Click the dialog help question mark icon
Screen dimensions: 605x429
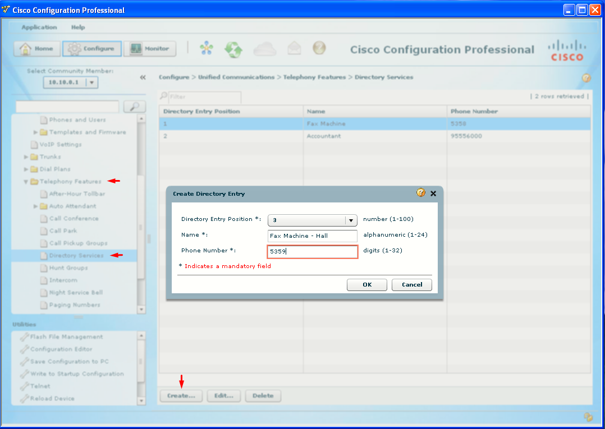(420, 192)
